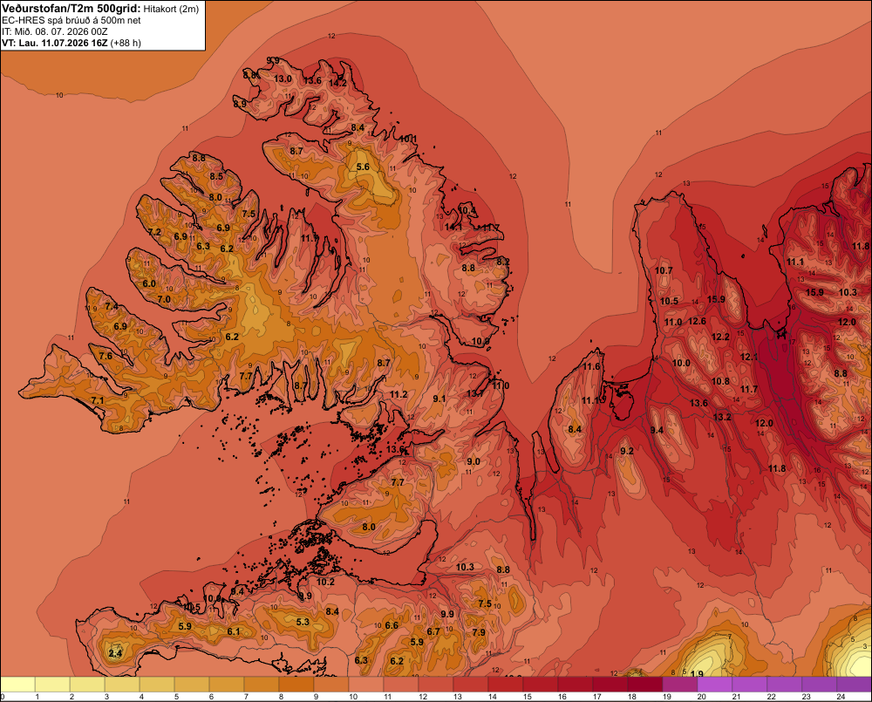Click the 9.2 temperature value on the map
The width and height of the screenshot is (872, 702).
point(627,451)
